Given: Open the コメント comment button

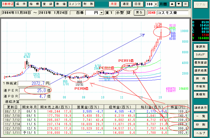Looking at the screenshot, I should [75, 4].
